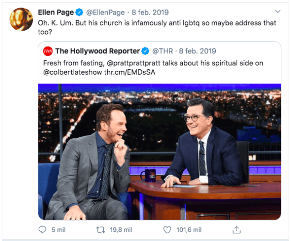This screenshot has height=241, width=291.
Task: Click The Hollywood Reporter's red logo avatar
Action: [x=48, y=51]
